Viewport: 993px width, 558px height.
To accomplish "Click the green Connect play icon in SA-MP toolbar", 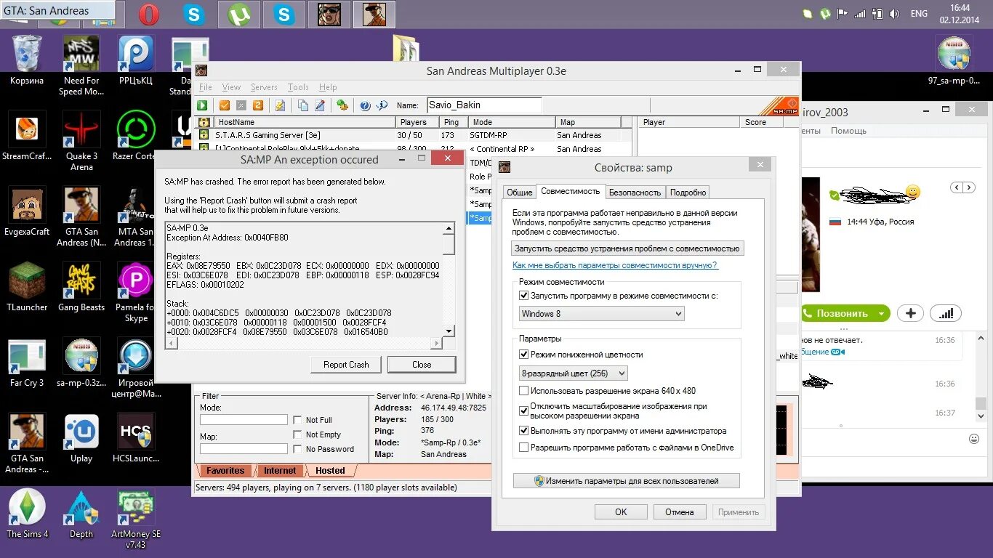I will pyautogui.click(x=203, y=105).
